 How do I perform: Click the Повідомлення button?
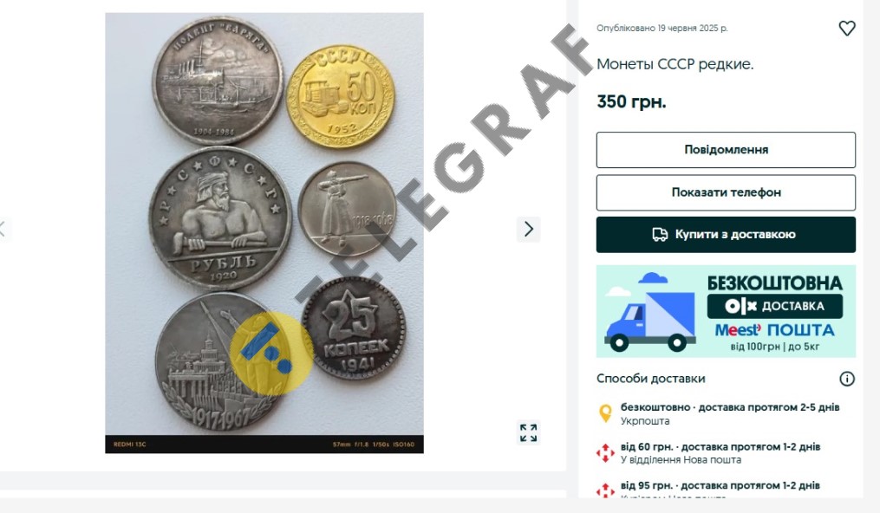[726, 150]
